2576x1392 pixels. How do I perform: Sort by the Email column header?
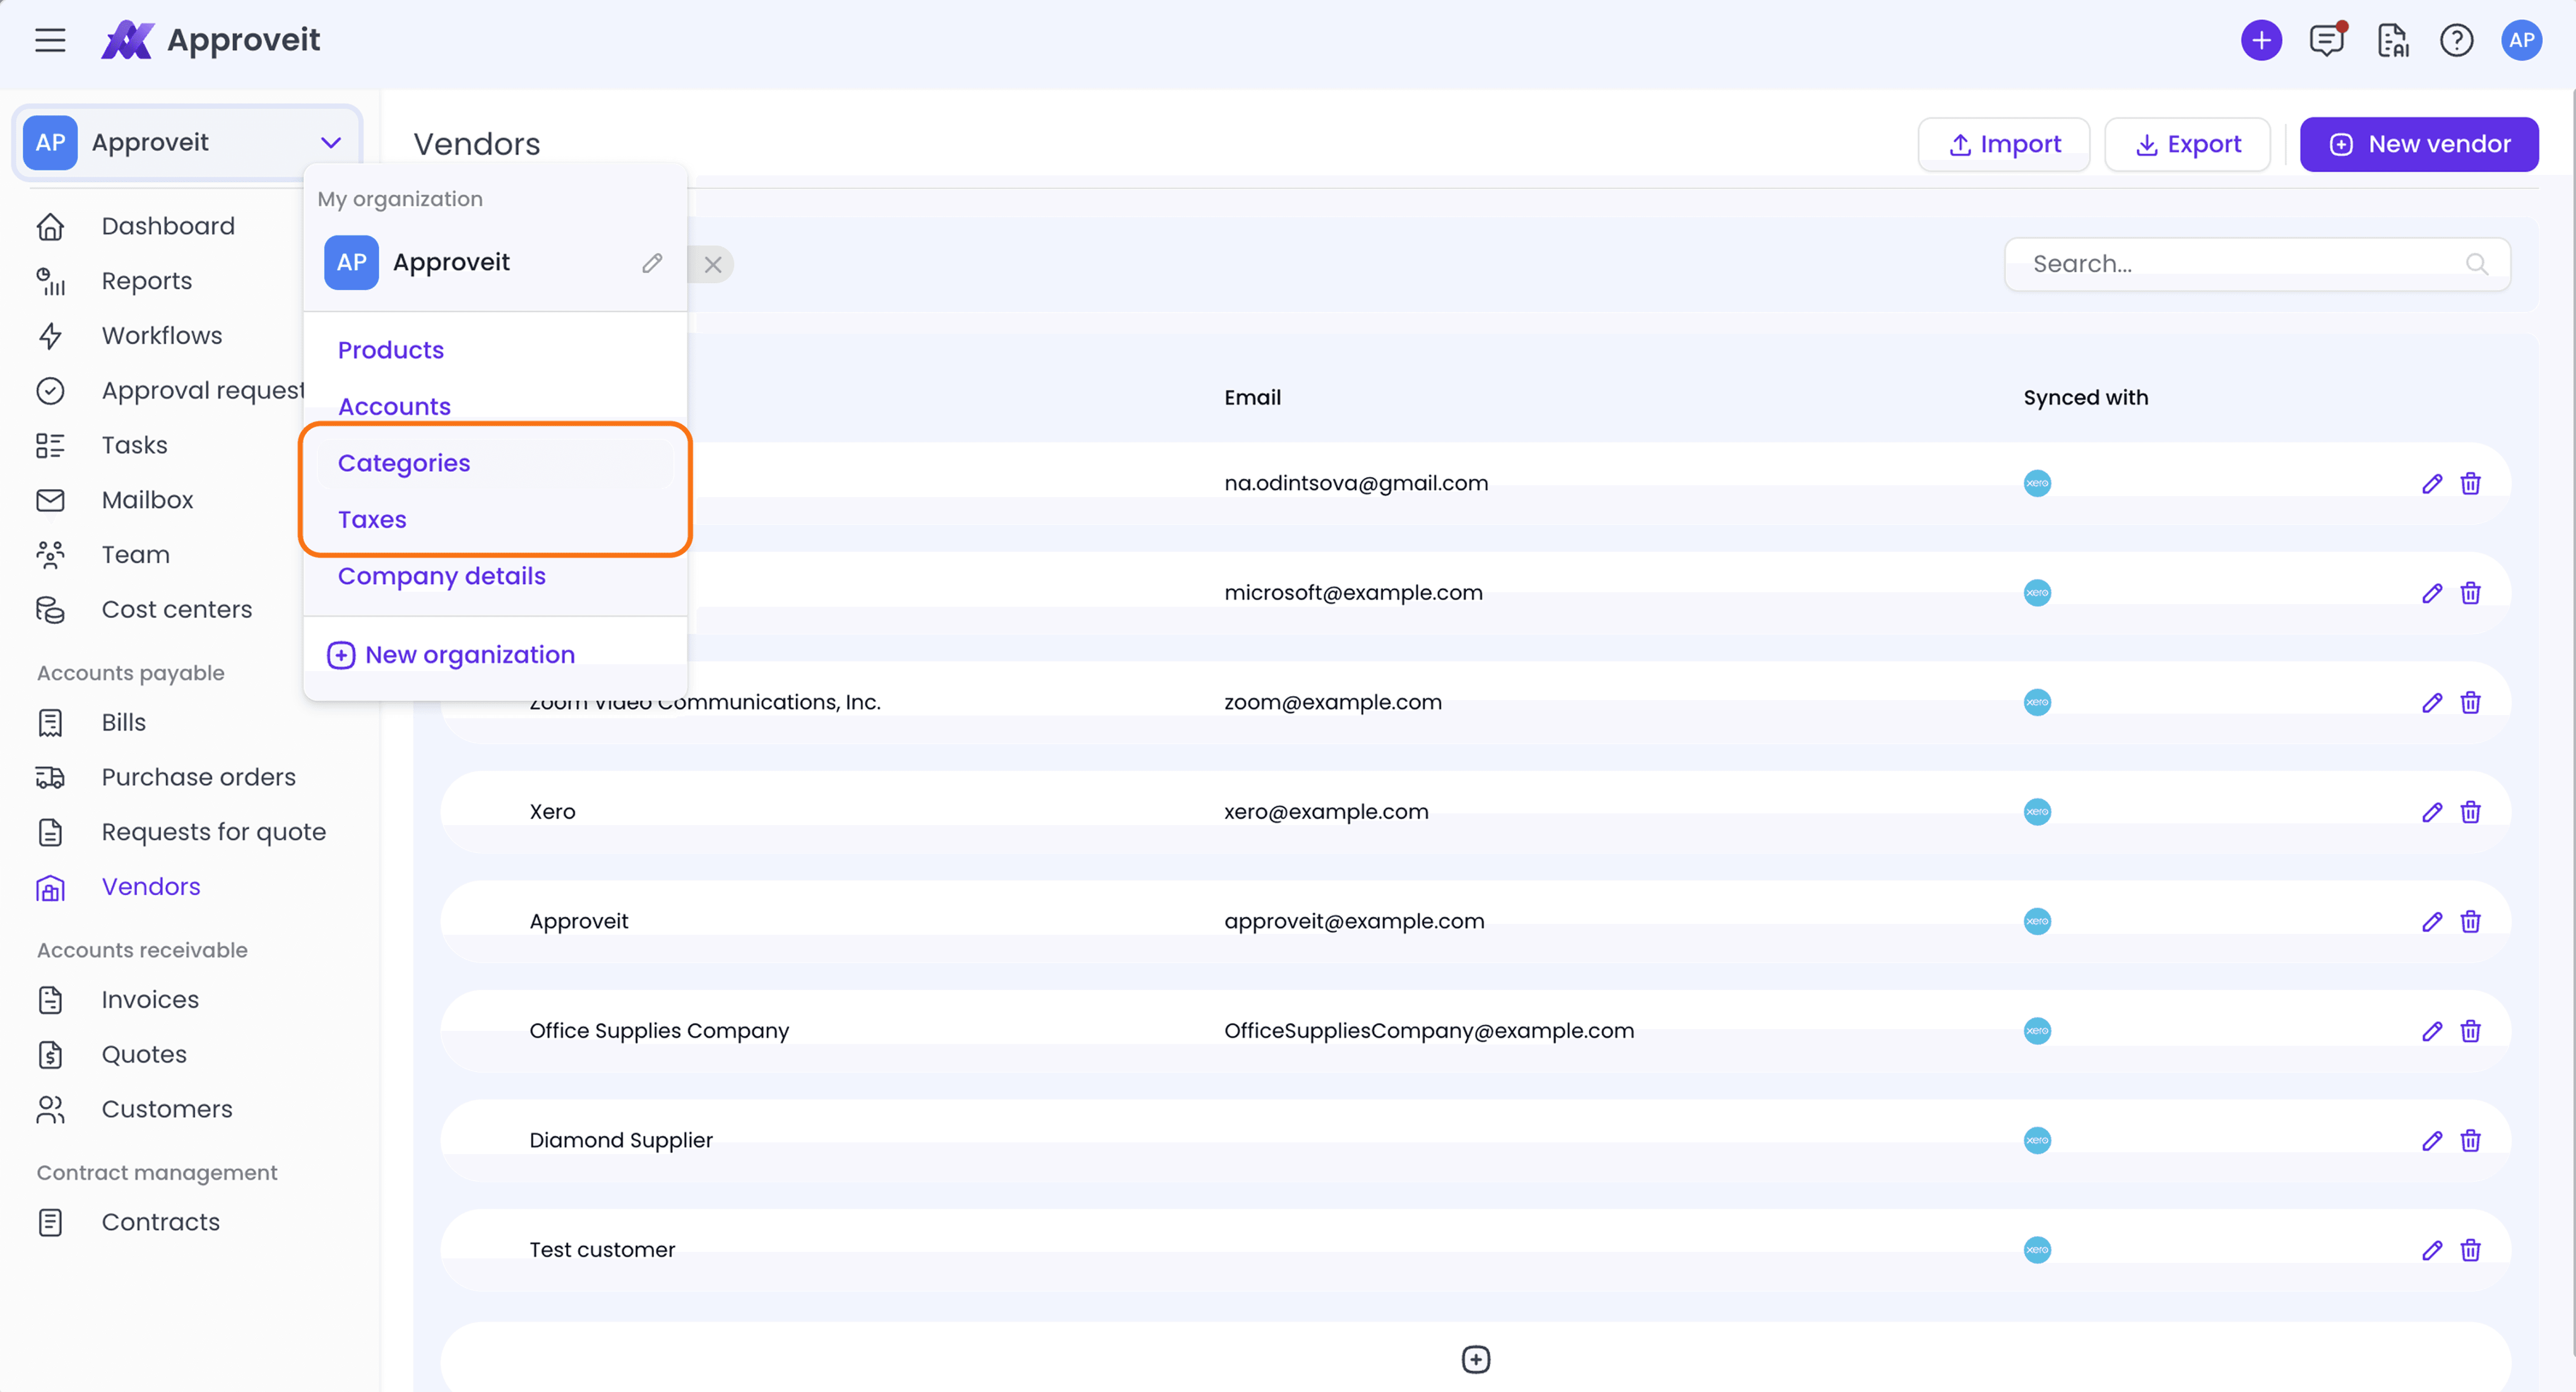[1252, 398]
